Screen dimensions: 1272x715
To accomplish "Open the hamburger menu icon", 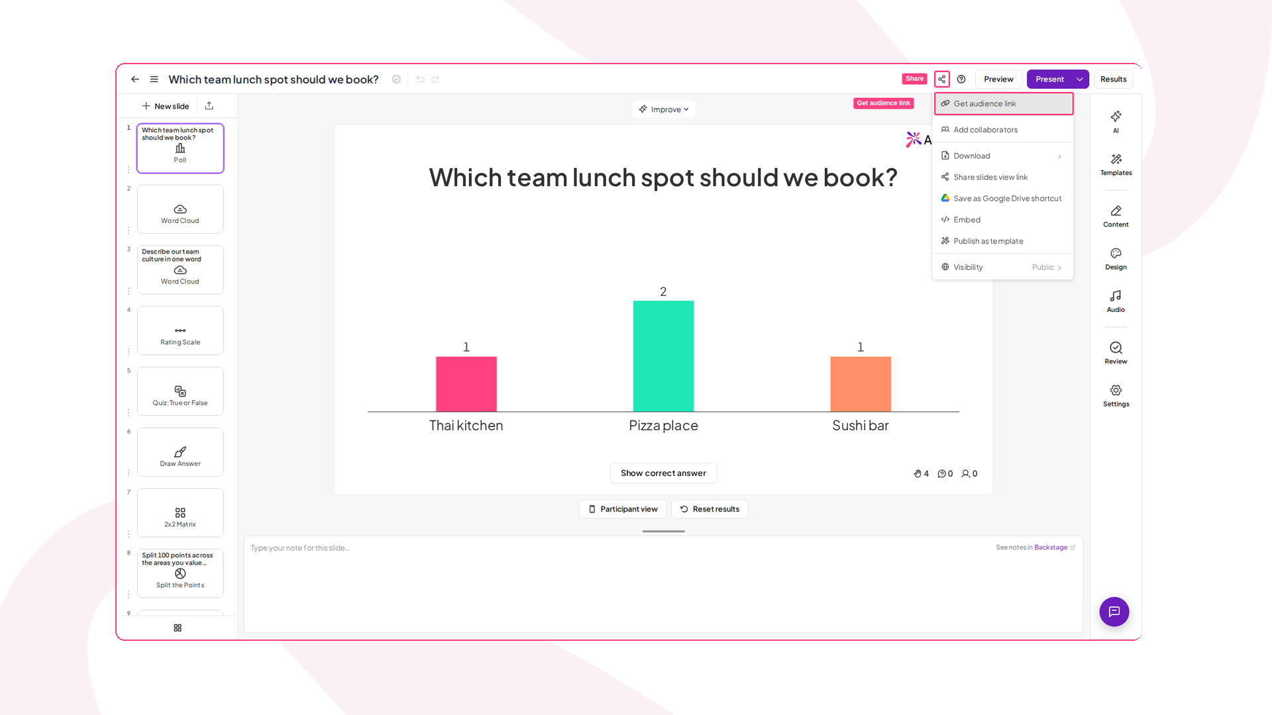I will pyautogui.click(x=154, y=79).
